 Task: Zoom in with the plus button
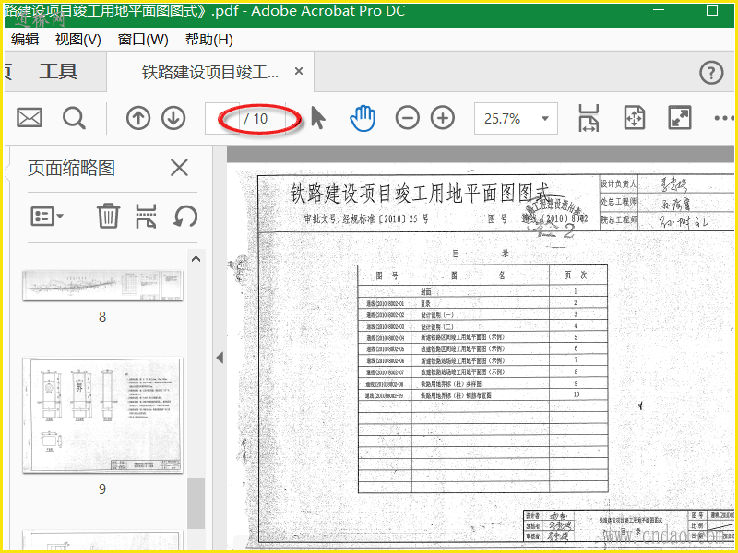tap(443, 118)
